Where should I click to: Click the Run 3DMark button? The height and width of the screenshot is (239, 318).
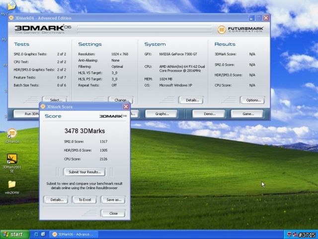coord(26,114)
